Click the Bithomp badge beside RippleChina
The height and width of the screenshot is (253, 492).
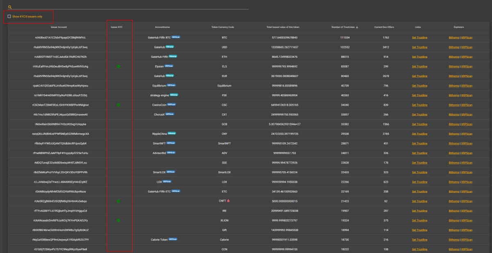(x=172, y=134)
